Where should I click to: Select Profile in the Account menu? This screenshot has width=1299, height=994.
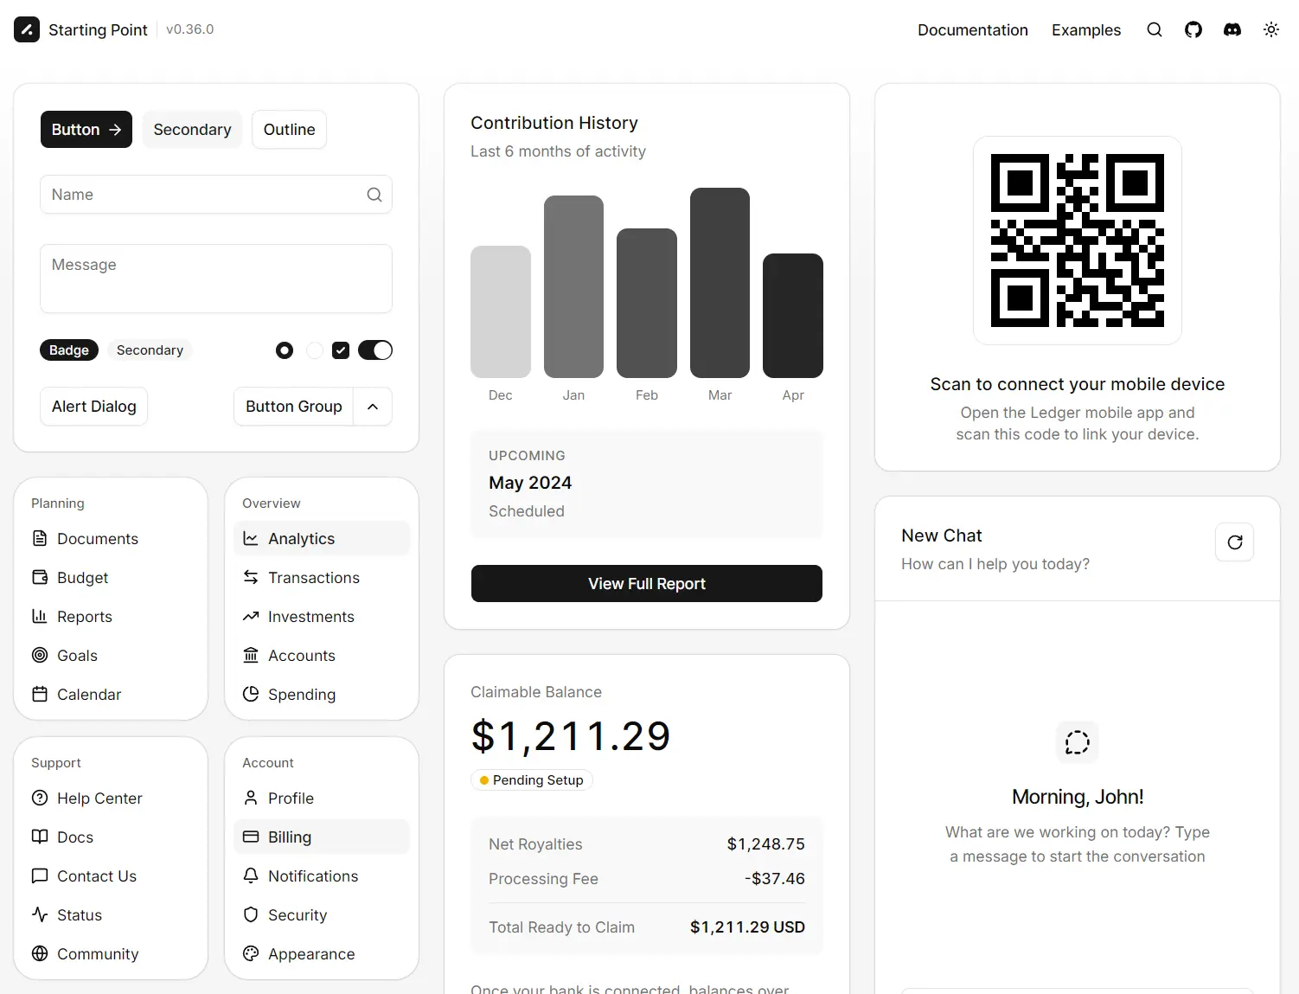(x=322, y=798)
